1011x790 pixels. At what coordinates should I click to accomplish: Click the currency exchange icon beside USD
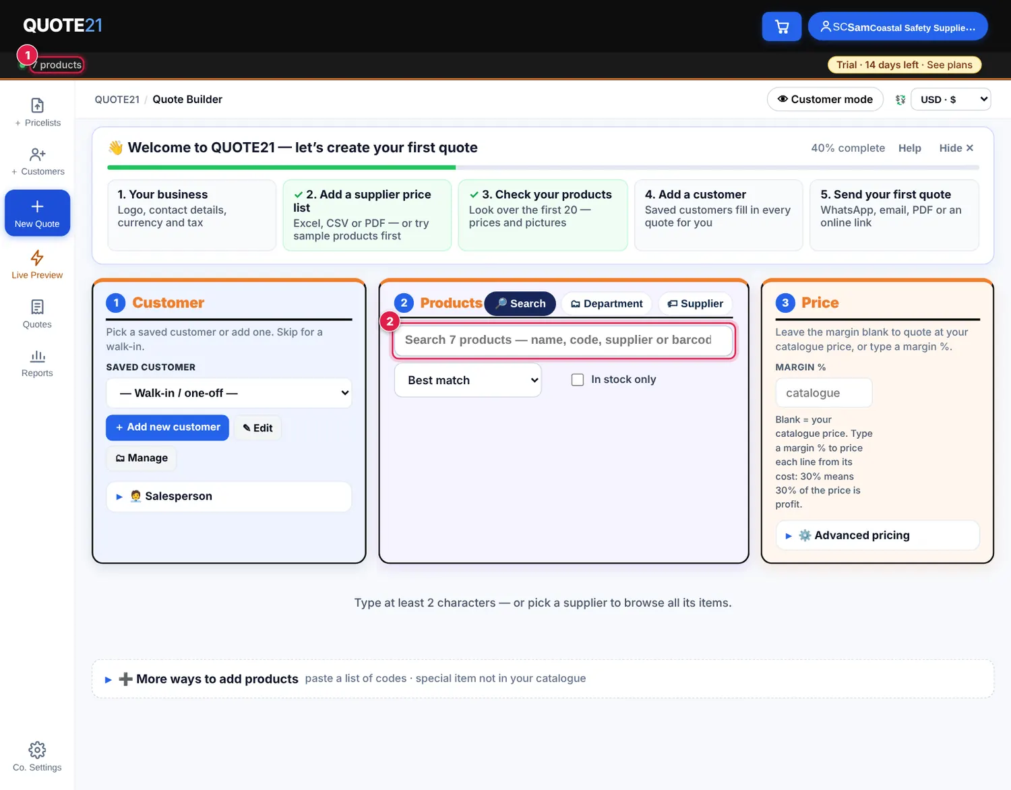pos(900,100)
